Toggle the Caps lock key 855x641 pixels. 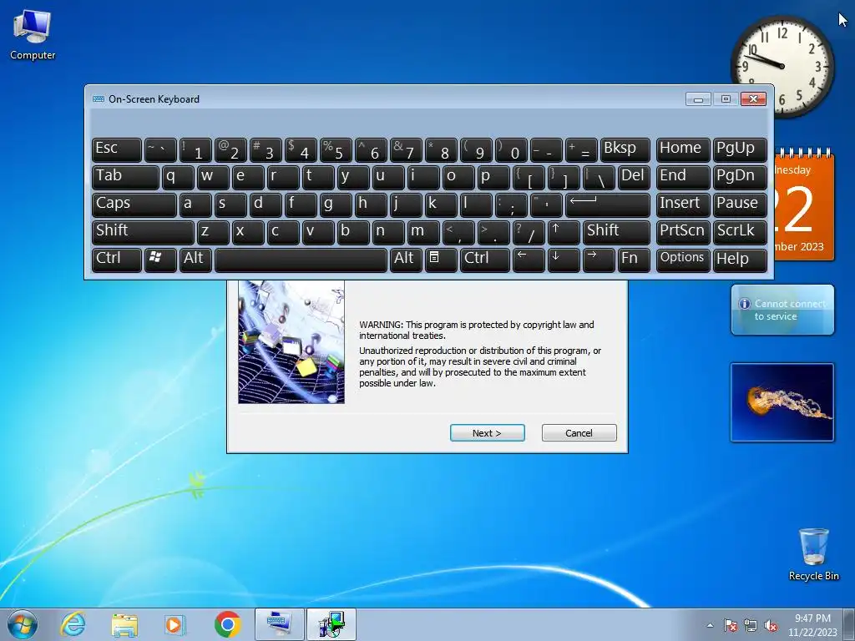[x=134, y=205]
